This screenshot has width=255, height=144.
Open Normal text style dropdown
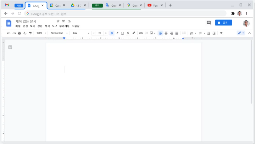pos(59,33)
